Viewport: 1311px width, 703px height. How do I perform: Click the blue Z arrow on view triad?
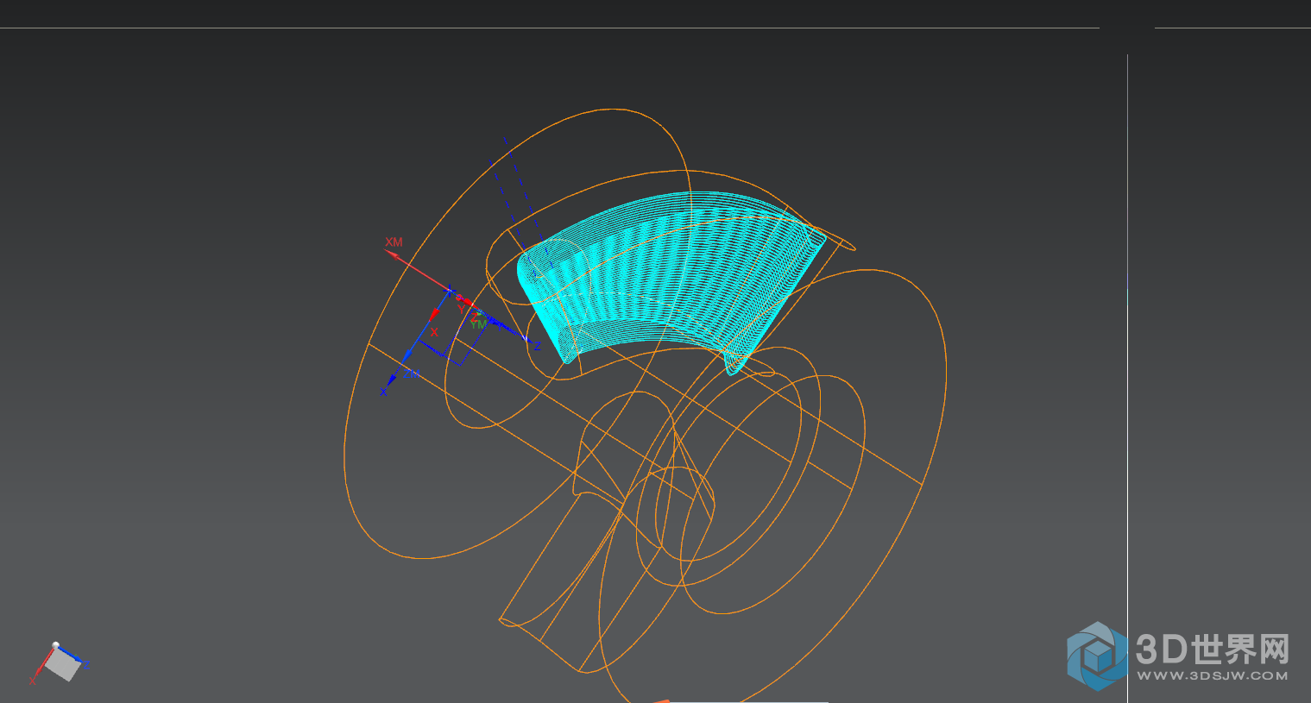point(70,655)
